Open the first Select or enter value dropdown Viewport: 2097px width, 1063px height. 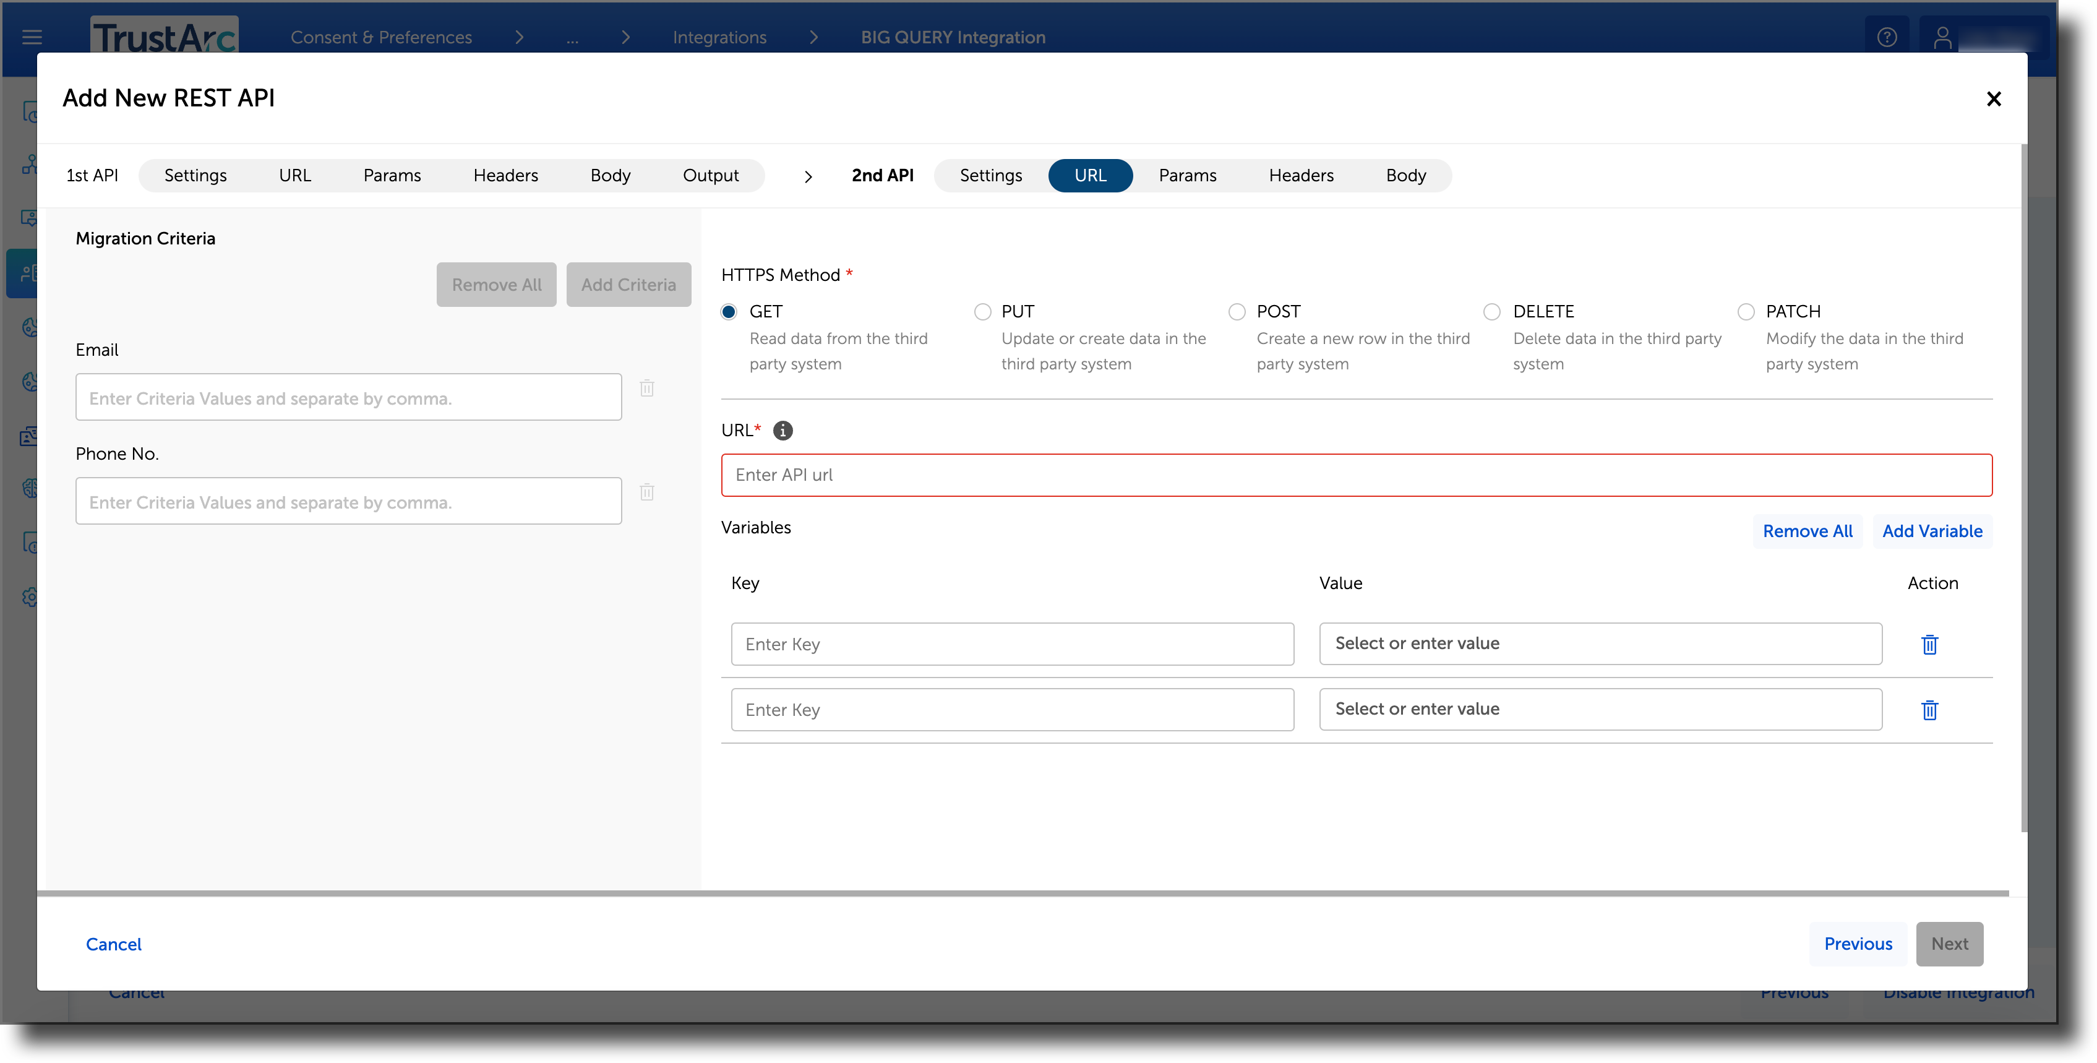1600,643
